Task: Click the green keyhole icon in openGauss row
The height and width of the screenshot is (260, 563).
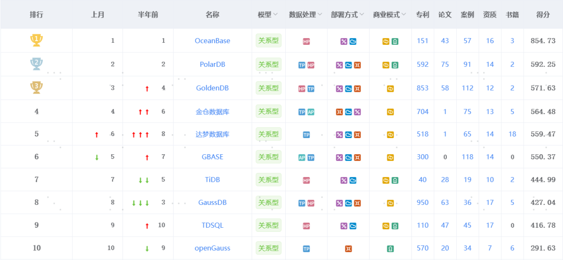Action: [x=390, y=249]
